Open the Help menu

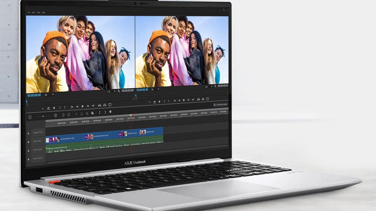tap(44, 13)
